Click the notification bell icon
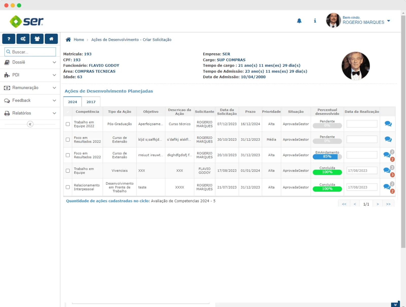The width and height of the screenshot is (406, 307). tap(299, 21)
